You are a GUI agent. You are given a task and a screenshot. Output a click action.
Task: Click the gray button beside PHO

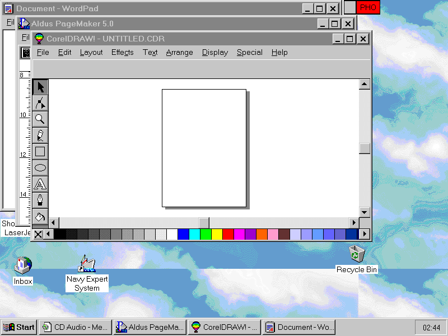point(349,7)
